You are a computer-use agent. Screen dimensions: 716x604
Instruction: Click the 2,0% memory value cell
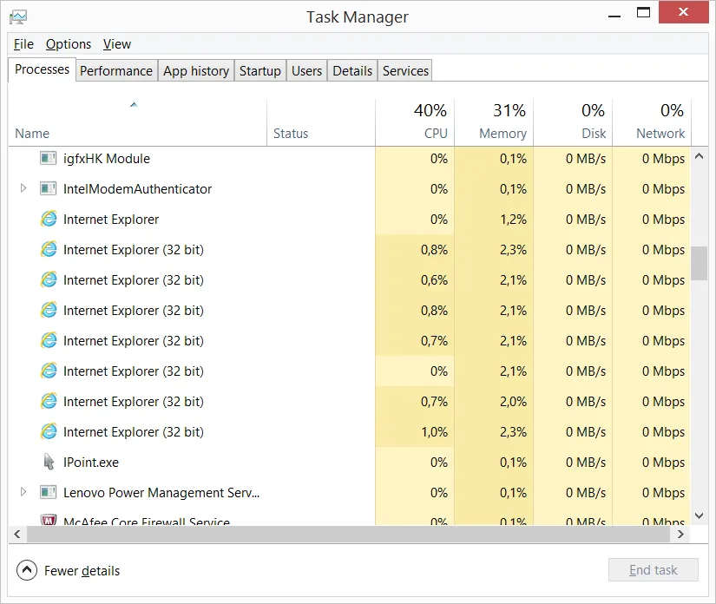point(494,401)
